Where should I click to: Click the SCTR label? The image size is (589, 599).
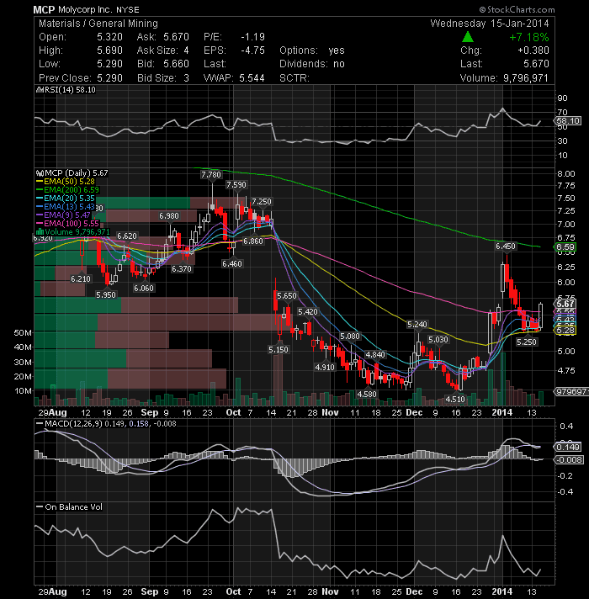click(x=294, y=78)
